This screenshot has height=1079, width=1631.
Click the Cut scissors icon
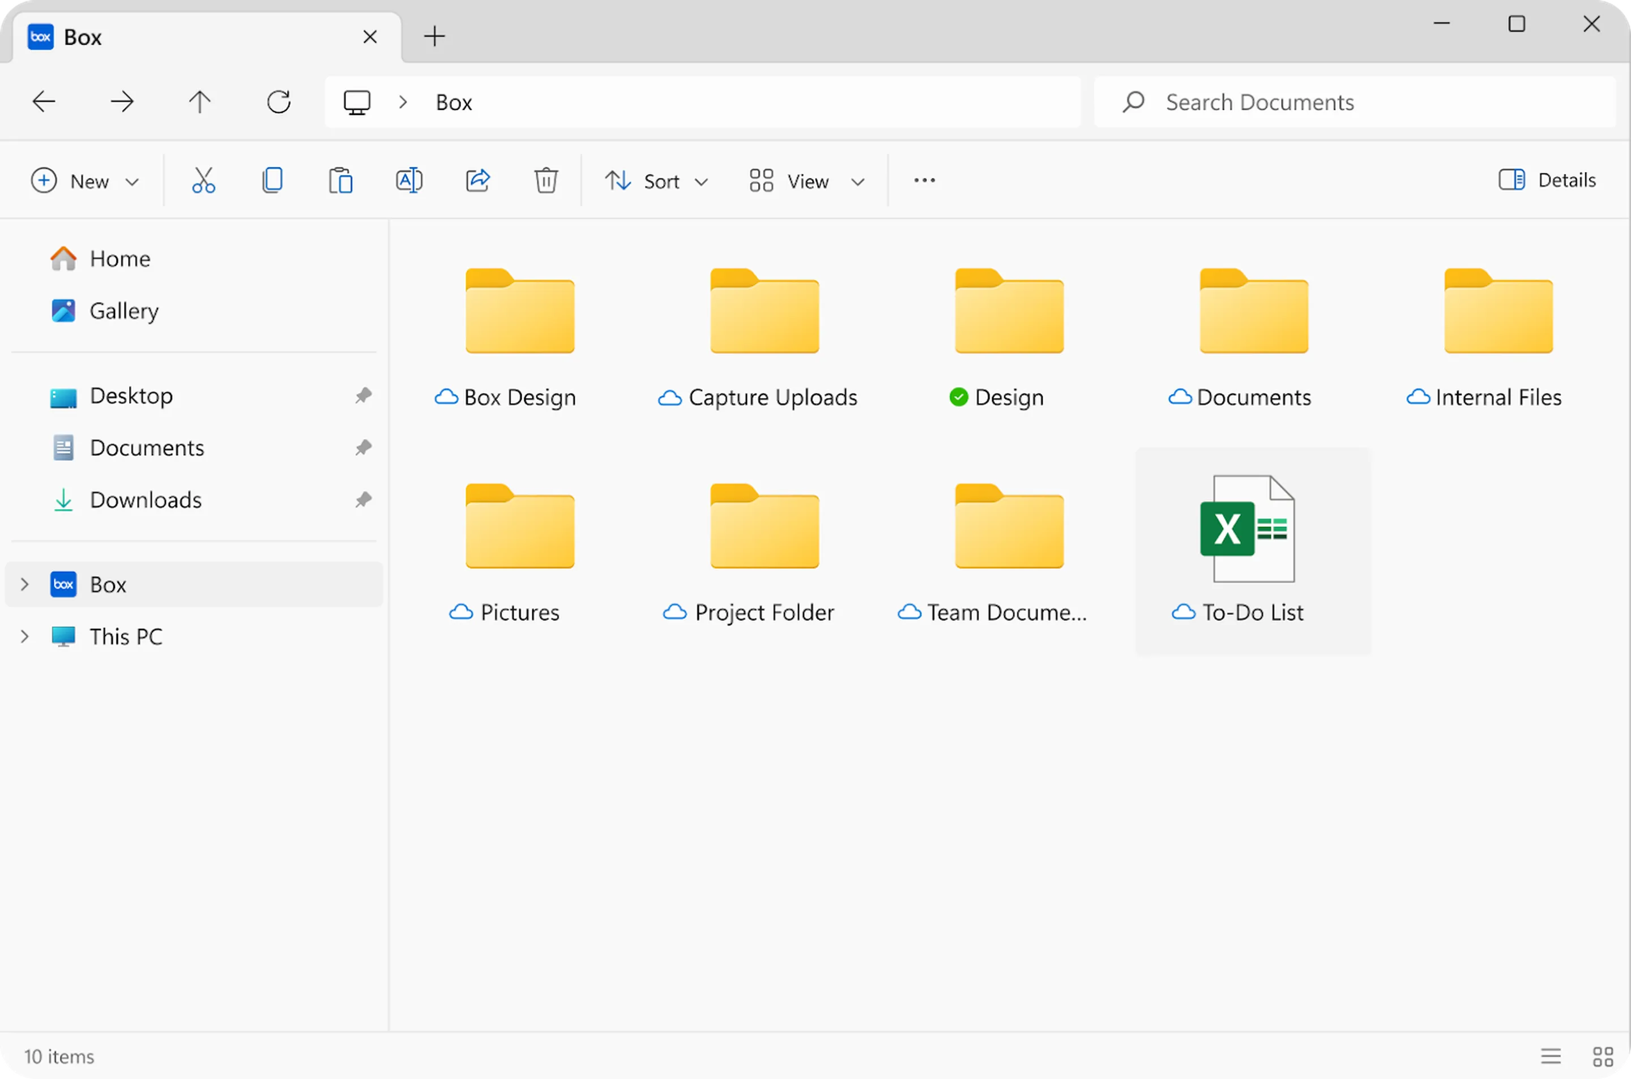pos(203,180)
